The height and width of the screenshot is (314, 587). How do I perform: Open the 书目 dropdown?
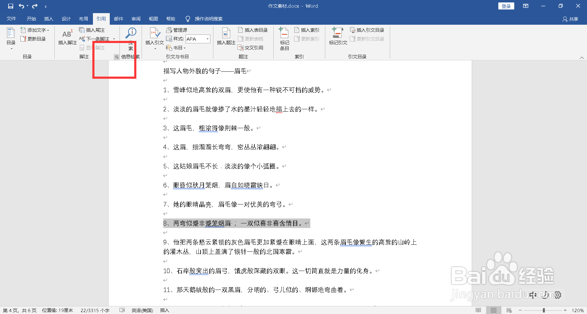[176, 48]
